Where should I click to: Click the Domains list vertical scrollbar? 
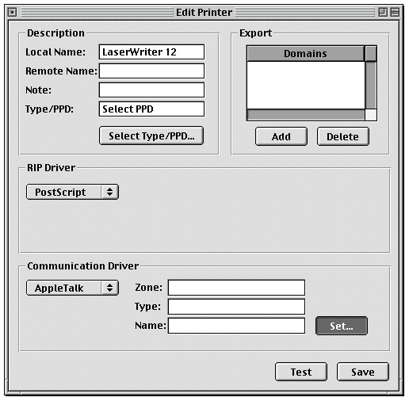(371, 85)
